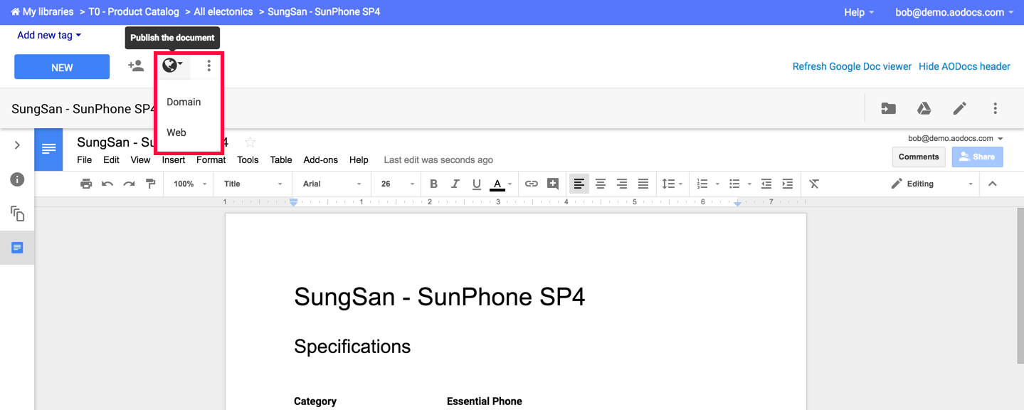This screenshot has width=1024, height=410.
Task: Select right align
Action: [622, 184]
